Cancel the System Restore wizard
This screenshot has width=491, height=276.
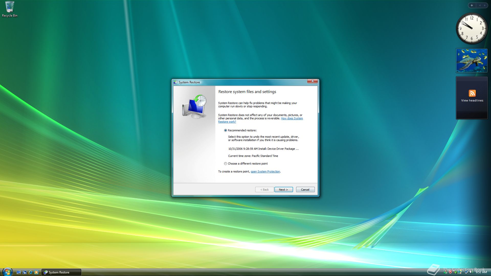[305, 190]
